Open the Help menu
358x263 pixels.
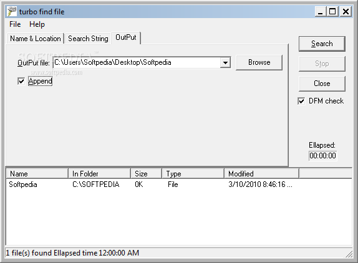point(37,24)
